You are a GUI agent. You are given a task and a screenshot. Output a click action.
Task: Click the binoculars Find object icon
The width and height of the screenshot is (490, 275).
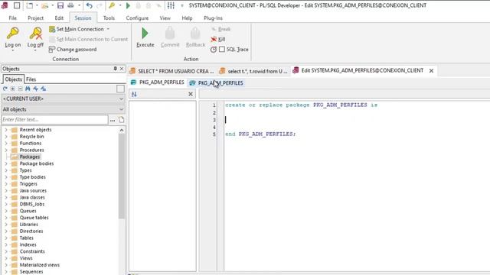click(28, 89)
